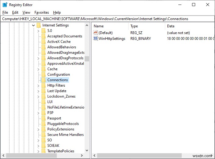Select the WinHttpSettings value name
Screen dimensions: 215x159
112,39
